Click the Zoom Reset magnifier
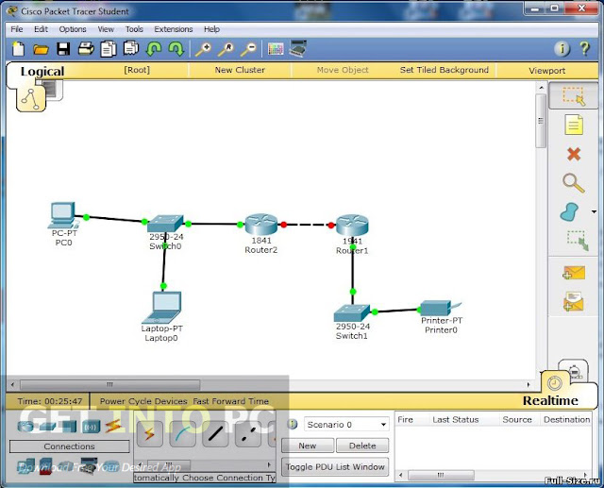604x488 pixels. click(226, 49)
